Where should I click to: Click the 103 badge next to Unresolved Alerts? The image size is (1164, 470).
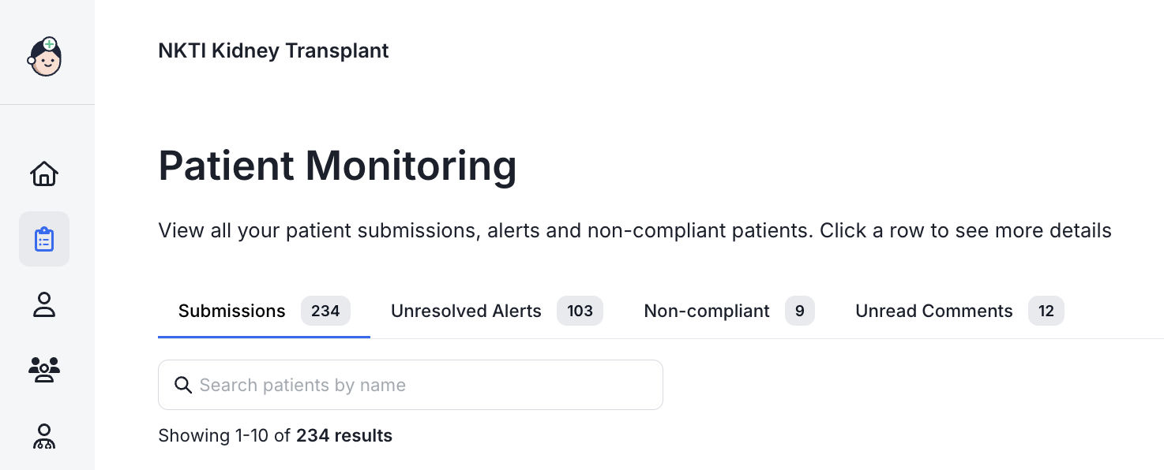(580, 311)
